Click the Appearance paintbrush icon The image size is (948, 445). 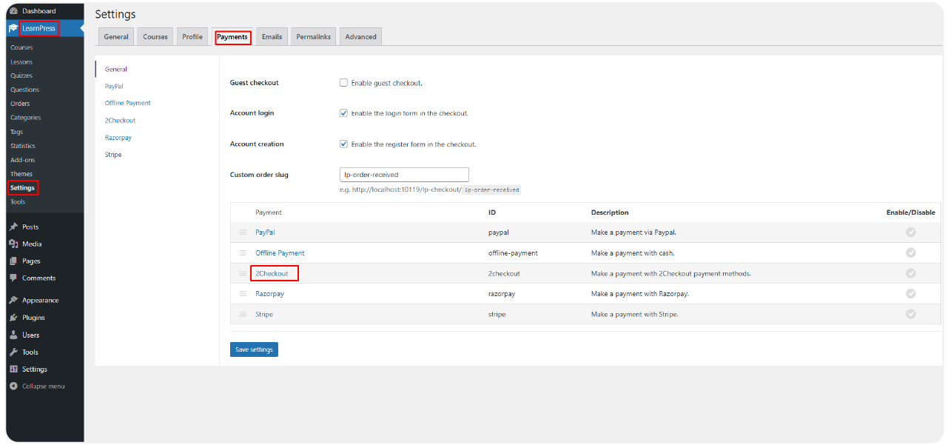tap(13, 301)
